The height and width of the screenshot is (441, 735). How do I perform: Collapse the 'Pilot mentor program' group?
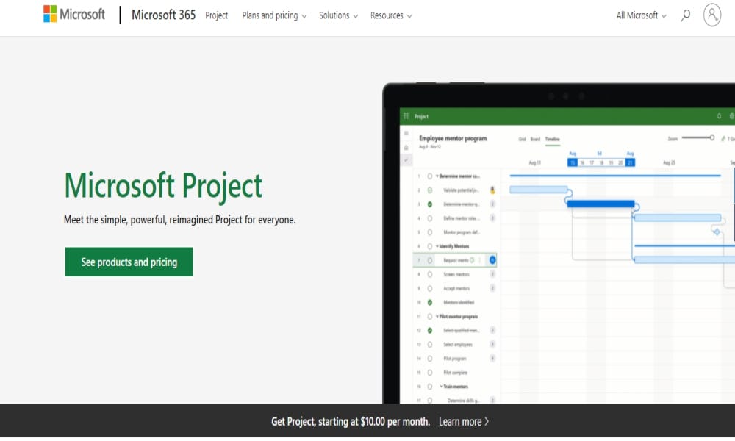437,317
